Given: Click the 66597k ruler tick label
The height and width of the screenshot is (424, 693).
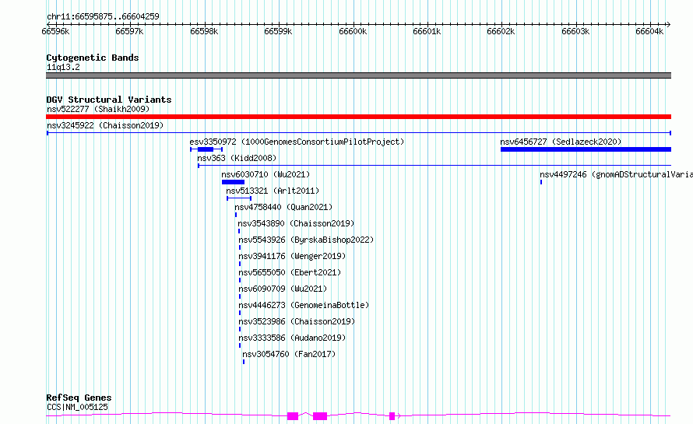Looking at the screenshot, I should coord(129,31).
